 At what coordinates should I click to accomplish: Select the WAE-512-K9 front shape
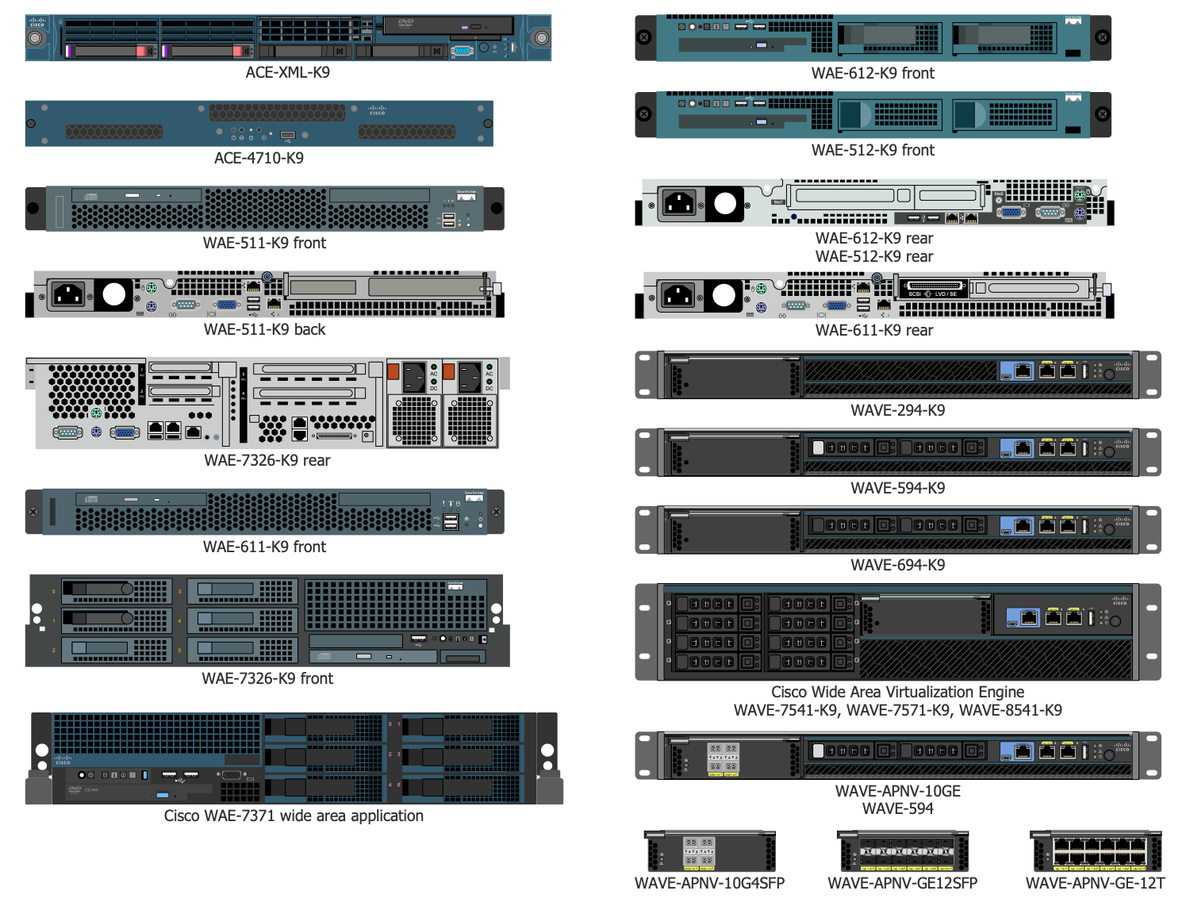pyautogui.click(x=873, y=114)
